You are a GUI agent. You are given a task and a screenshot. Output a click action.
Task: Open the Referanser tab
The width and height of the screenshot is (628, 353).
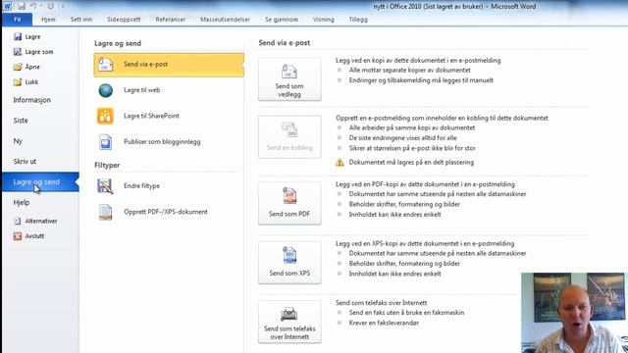[x=171, y=20]
